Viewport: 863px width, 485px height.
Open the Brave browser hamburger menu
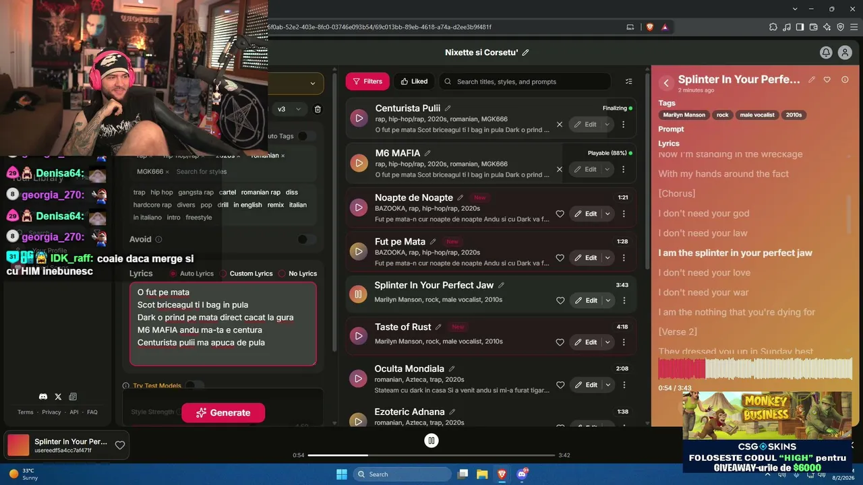(x=854, y=27)
